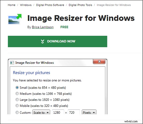Go to the Home breadcrumb link

[11, 5]
